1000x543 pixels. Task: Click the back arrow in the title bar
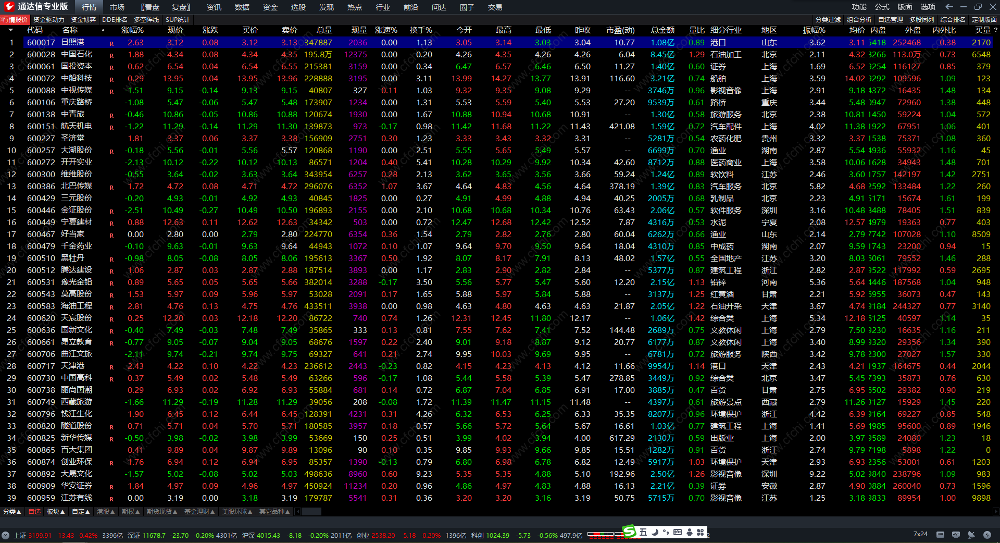(x=949, y=7)
